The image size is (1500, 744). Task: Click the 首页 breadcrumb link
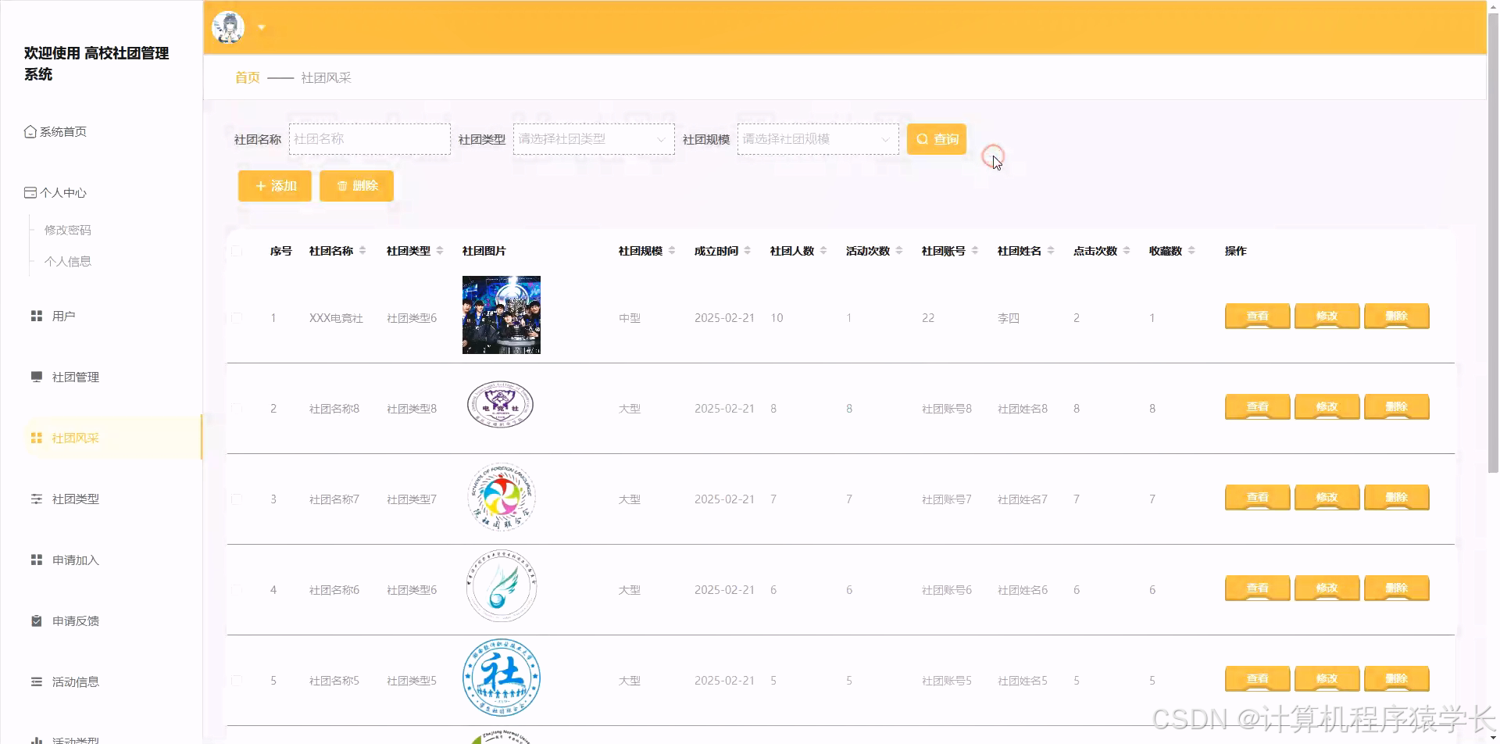[x=247, y=77]
